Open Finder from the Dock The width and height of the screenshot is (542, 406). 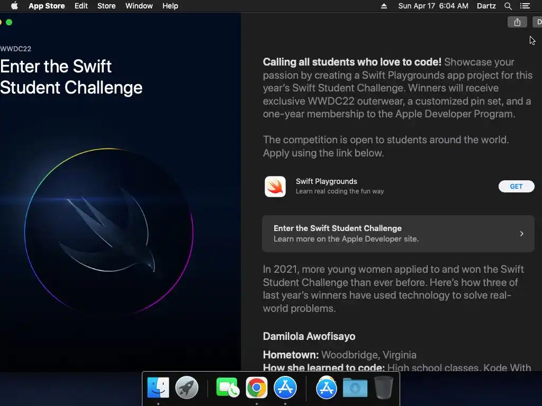158,387
